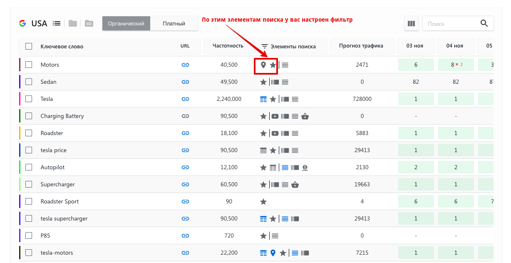511x263 pixels.
Task: Click the 04 ноя date column header
Action: click(x=455, y=46)
